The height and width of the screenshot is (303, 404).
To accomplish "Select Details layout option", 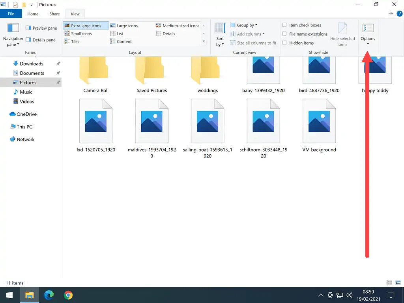I will 168,34.
